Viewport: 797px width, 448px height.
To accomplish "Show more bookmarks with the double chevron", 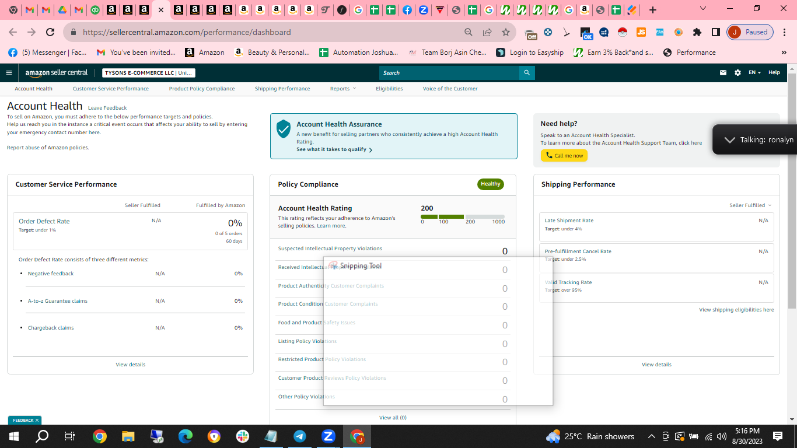I will [x=784, y=52].
